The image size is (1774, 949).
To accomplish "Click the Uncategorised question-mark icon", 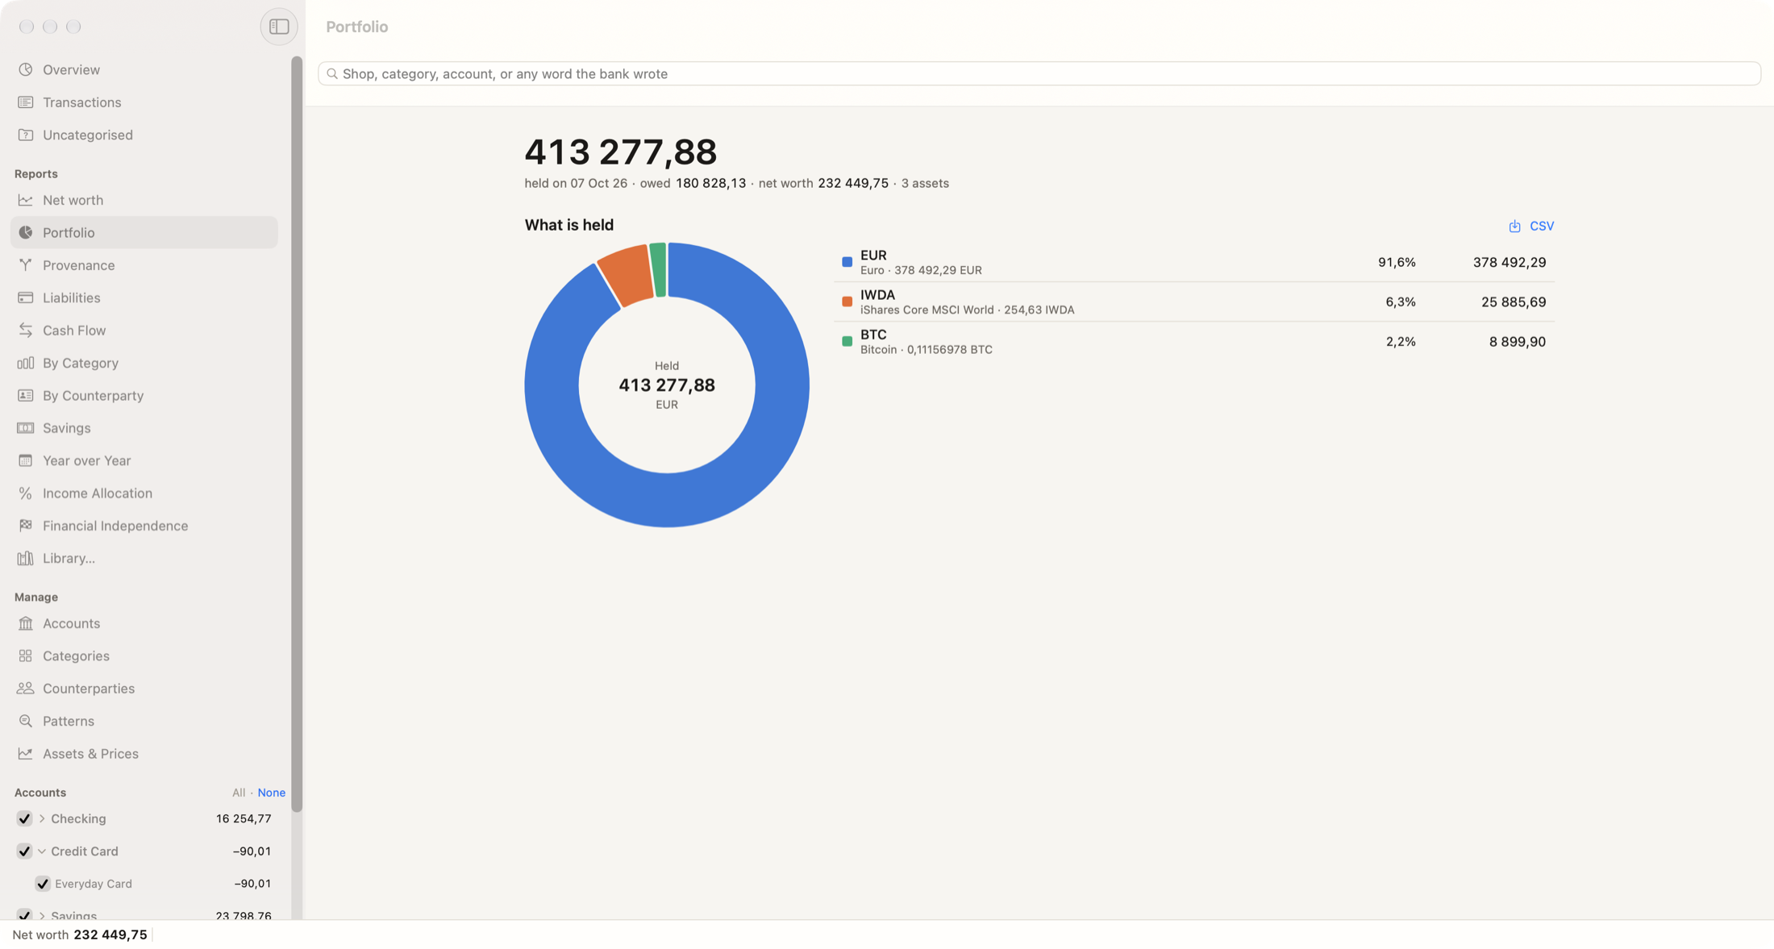I will tap(26, 135).
